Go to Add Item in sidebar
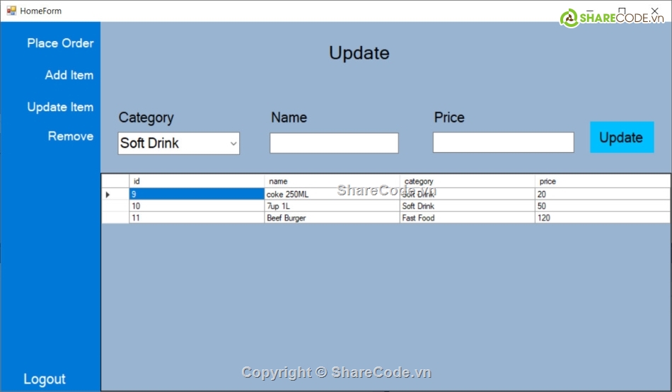This screenshot has width=672, height=392. pos(69,75)
